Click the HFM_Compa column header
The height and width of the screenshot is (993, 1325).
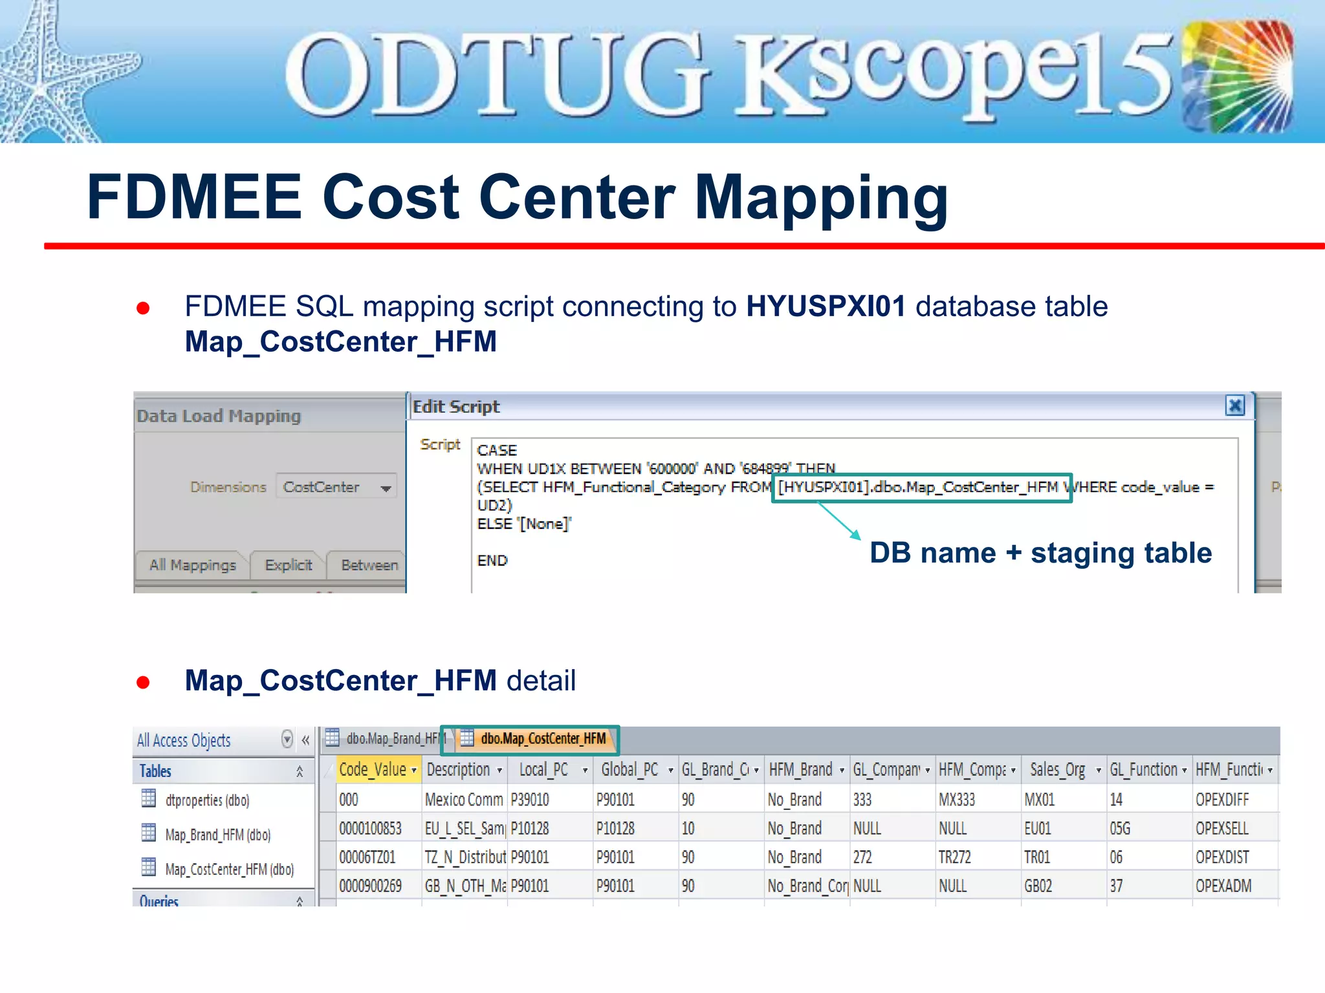coord(978,769)
